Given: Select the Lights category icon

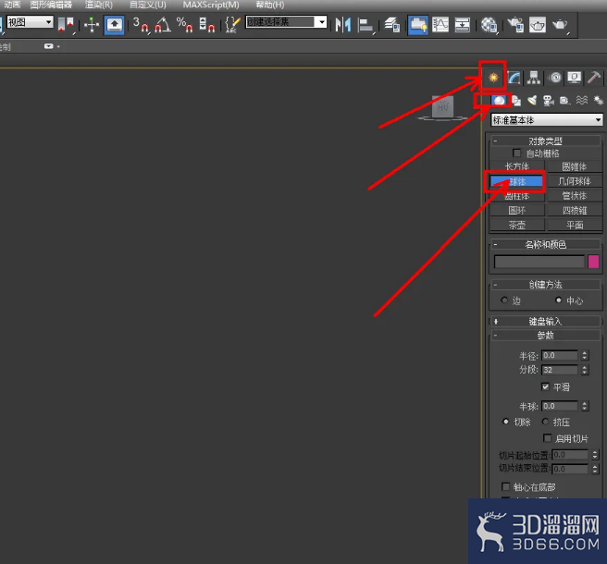Looking at the screenshot, I should pyautogui.click(x=532, y=101).
